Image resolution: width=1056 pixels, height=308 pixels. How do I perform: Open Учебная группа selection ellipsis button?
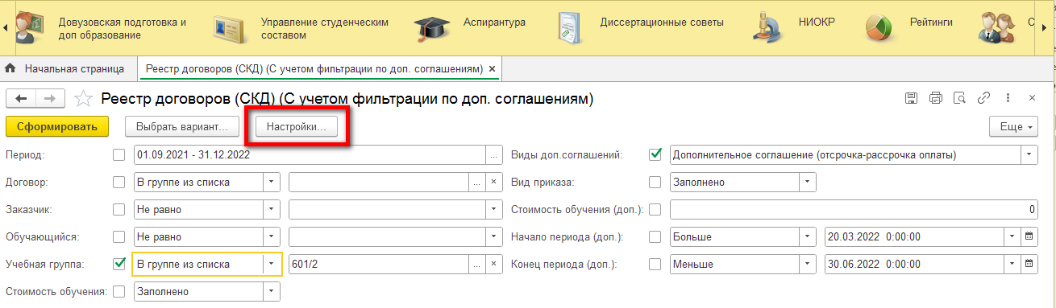(478, 264)
